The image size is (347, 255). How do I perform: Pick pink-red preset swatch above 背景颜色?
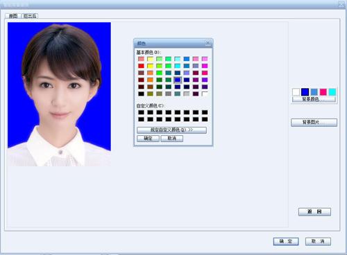click(323, 92)
